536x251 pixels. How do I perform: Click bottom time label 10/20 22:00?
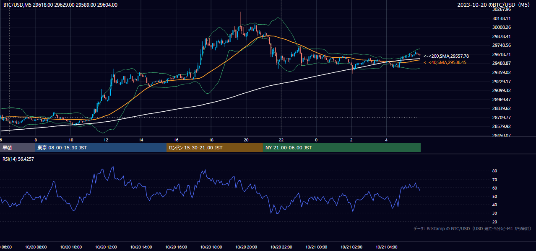tap(281, 247)
